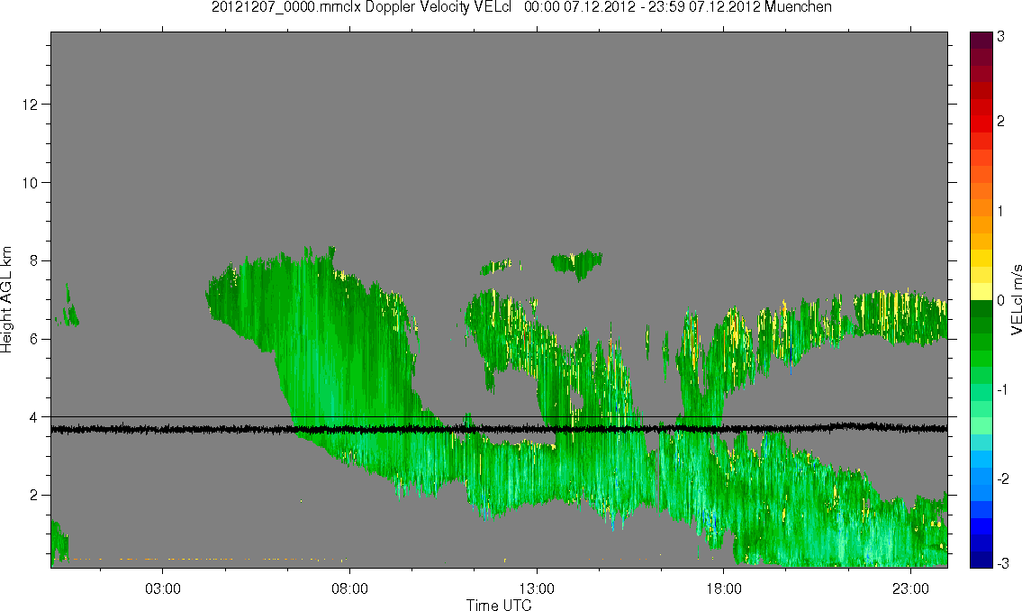Viewport: 1022px width, 611px height.
Task: Click the plot title mentioning Doppler Velocity VELcl
Action: pos(521,7)
